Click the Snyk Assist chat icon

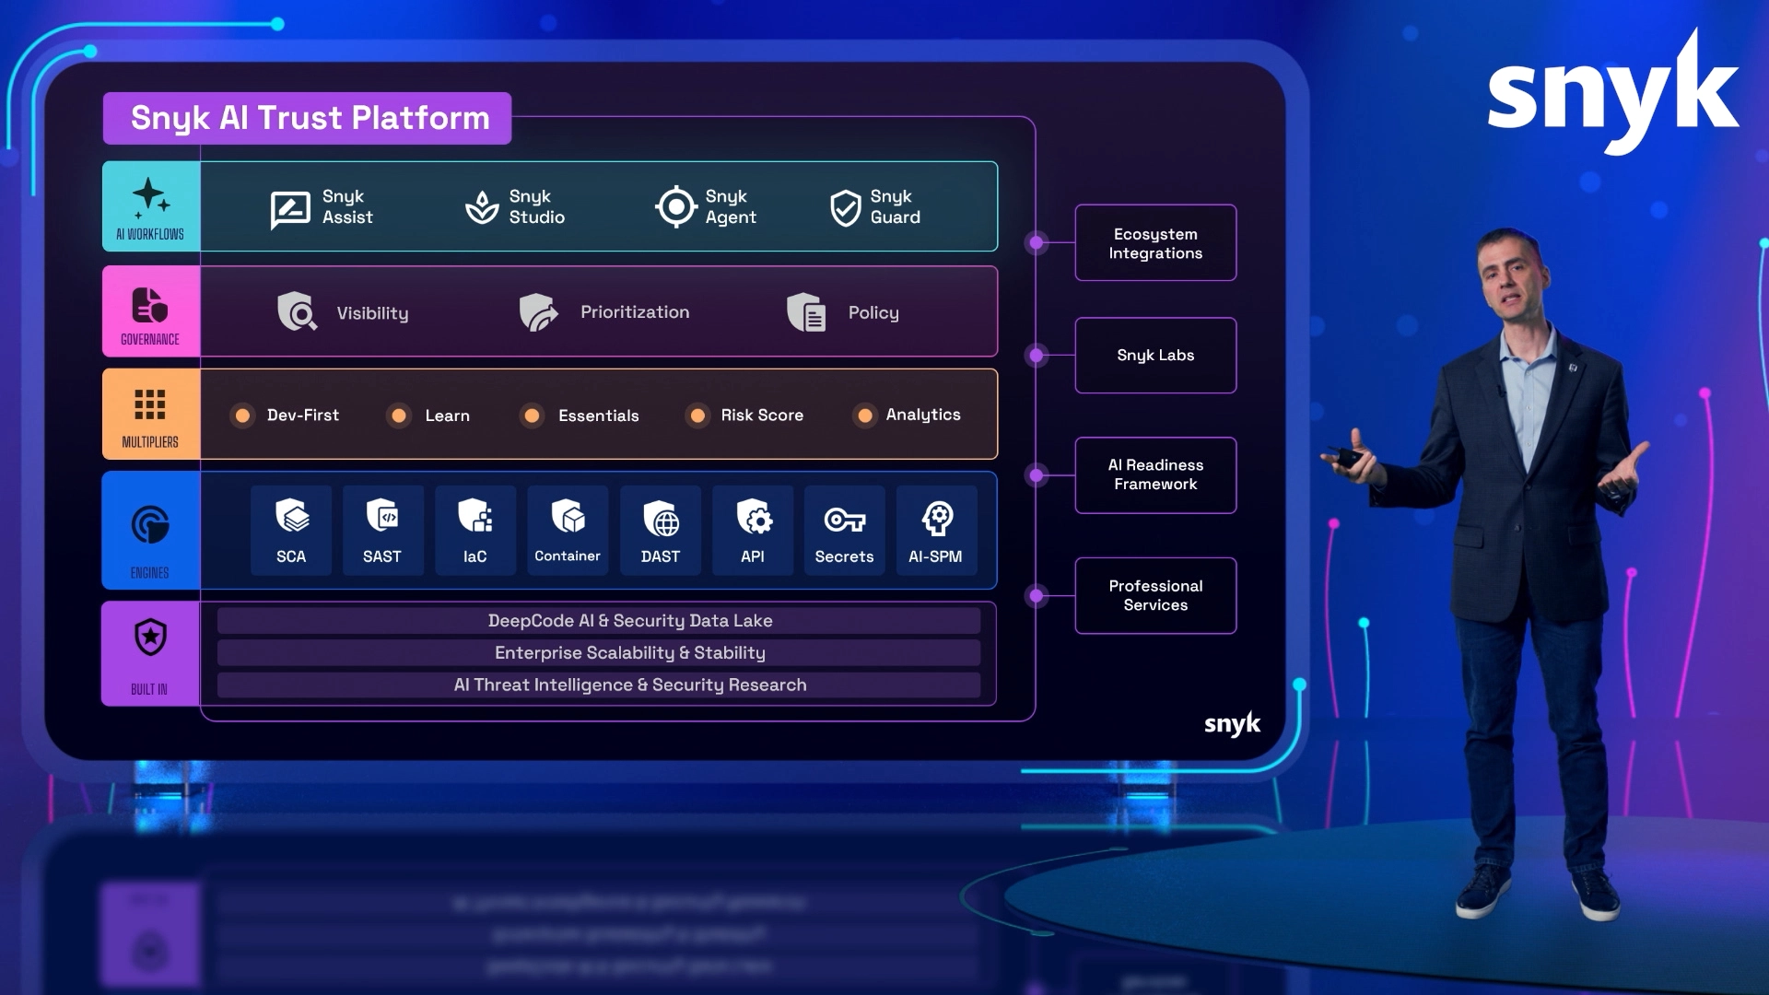point(289,209)
